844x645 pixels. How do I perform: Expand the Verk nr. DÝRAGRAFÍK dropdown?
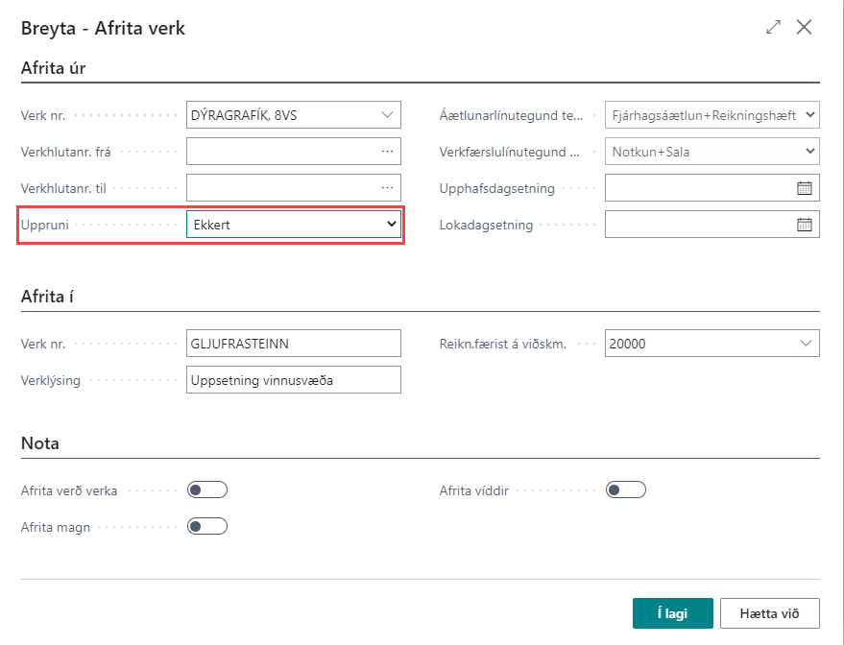point(387,115)
